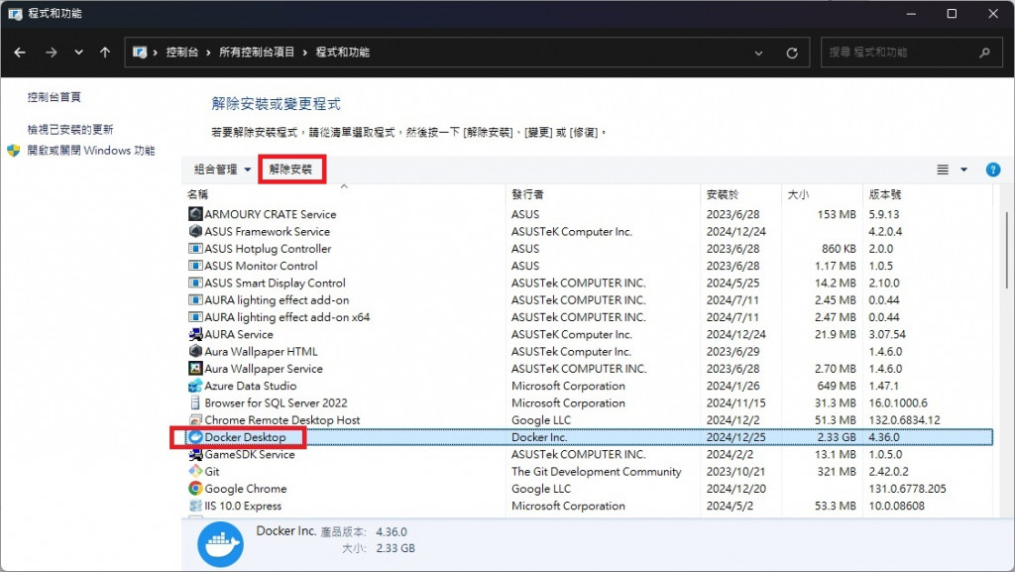Click the 程式和功能 breadcrumb
This screenshot has width=1015, height=572.
pos(342,53)
